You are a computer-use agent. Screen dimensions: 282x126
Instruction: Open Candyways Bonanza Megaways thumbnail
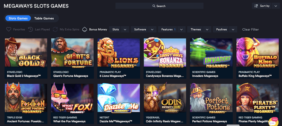pos(165,52)
